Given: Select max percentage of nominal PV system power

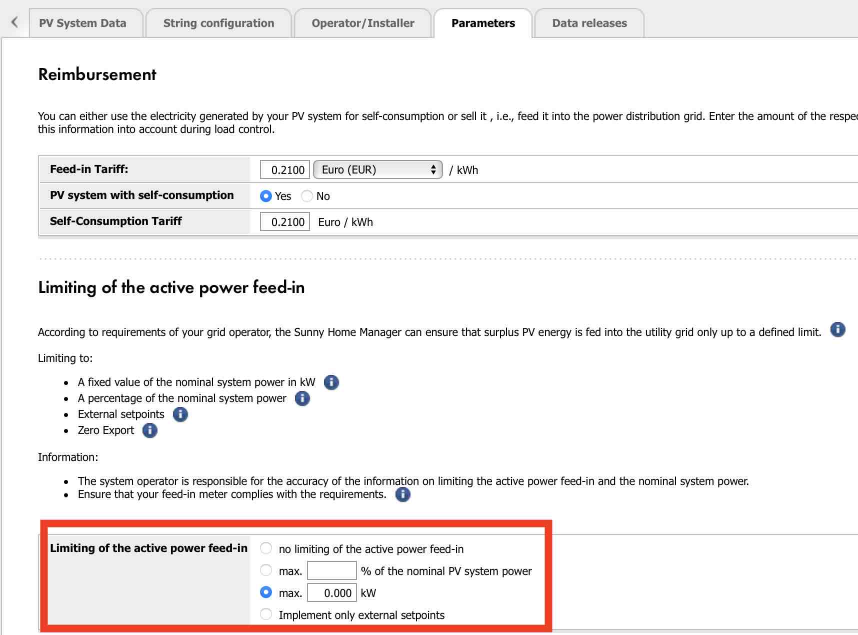Looking at the screenshot, I should click(x=265, y=569).
